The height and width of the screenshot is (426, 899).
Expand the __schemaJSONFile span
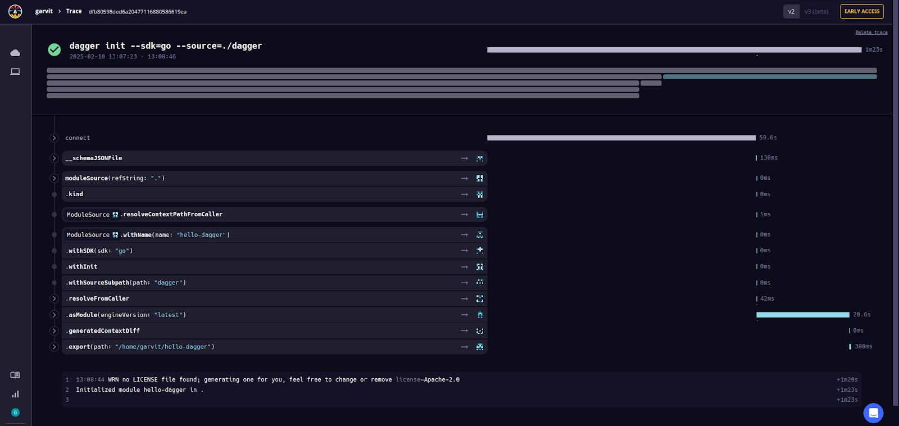coord(55,158)
